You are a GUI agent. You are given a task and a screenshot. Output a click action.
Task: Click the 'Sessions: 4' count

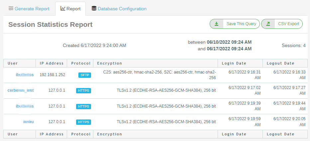click(x=294, y=45)
